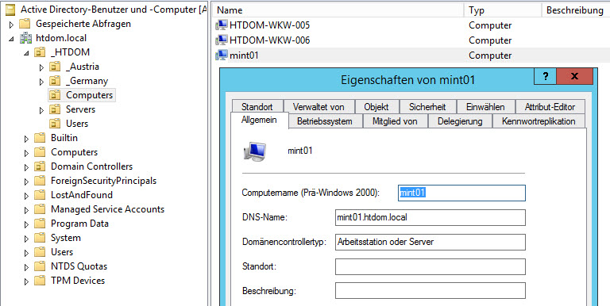The image size is (610, 306).
Task: Expand the TPM Devices node
Action: click(x=26, y=281)
